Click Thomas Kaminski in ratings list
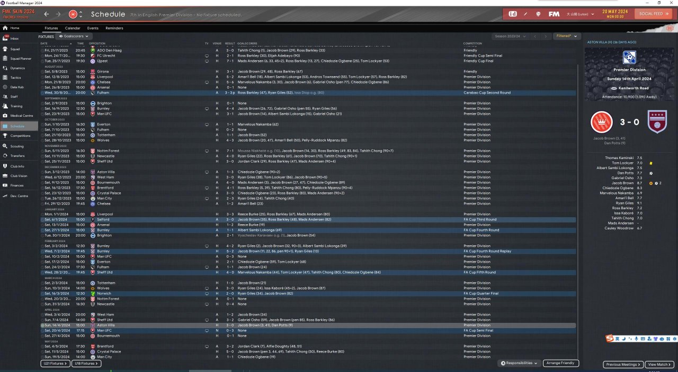The image size is (678, 372). pos(619,158)
